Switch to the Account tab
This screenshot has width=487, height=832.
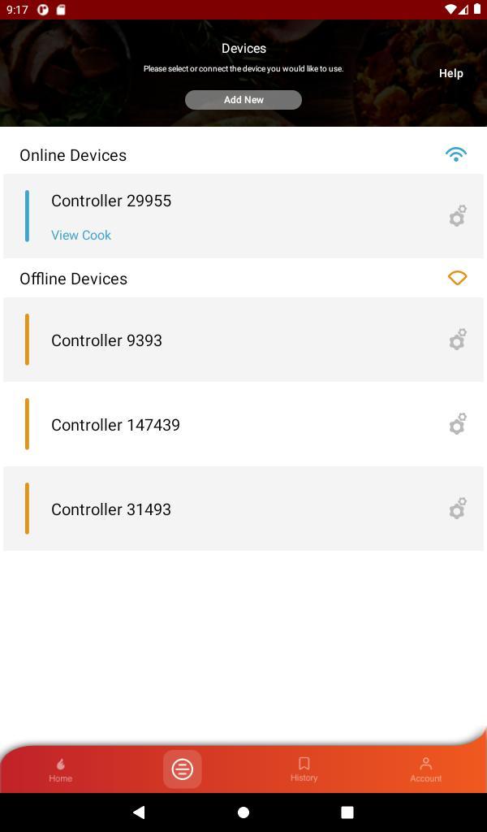[425, 769]
